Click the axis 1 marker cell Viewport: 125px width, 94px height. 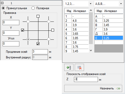click(x=68, y=16)
